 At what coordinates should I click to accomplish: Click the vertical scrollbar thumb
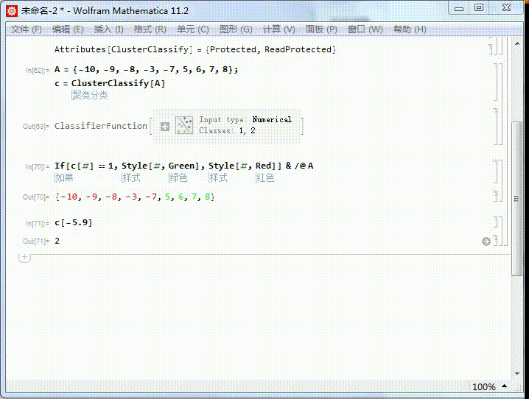pyautogui.click(x=517, y=199)
